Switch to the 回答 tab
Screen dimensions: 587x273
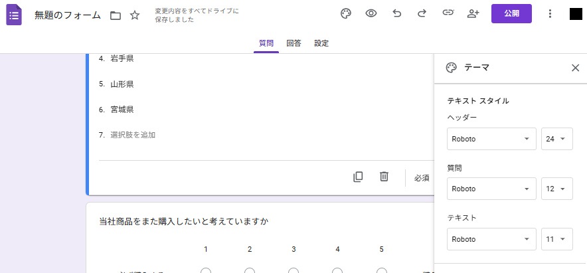[x=293, y=43]
